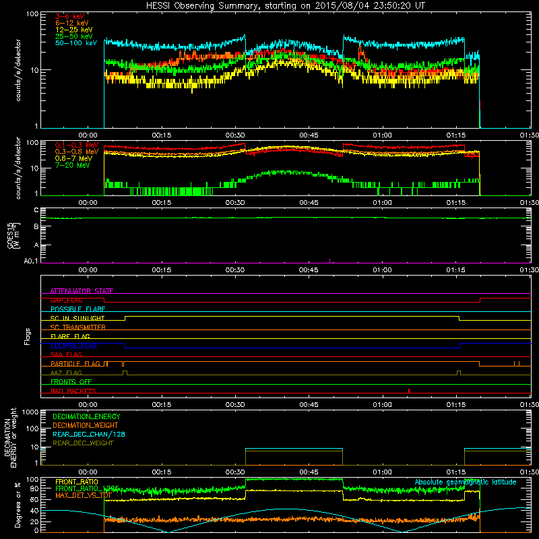
Task: Click the cyan REAR_DEC_CHAN plateau near 00:40
Action: point(294,449)
